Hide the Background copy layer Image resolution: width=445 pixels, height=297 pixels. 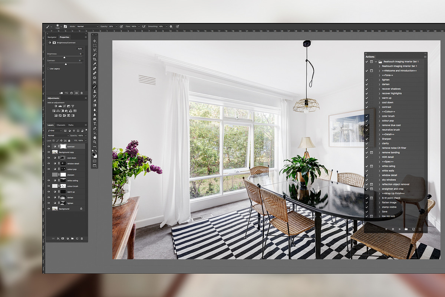[x=48, y=152]
